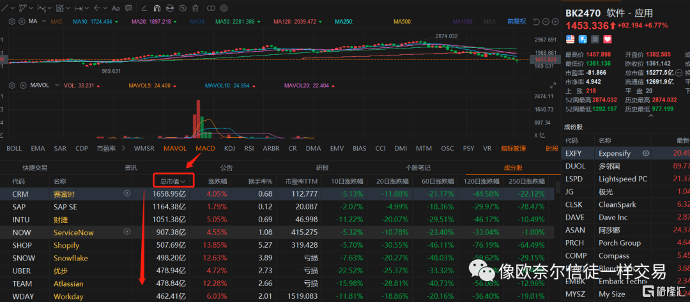Expand the range marker dropdown arrow

(x=87, y=8)
